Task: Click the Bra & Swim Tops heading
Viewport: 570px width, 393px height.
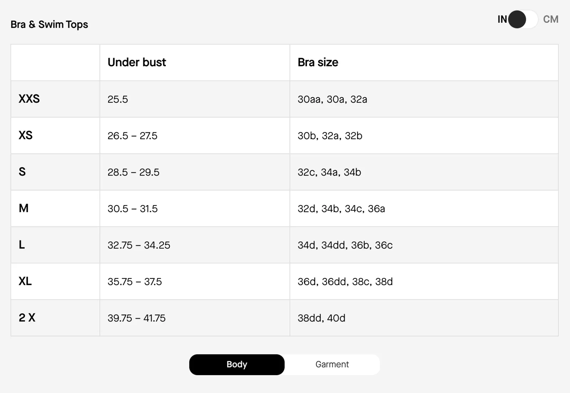Action: pyautogui.click(x=49, y=25)
